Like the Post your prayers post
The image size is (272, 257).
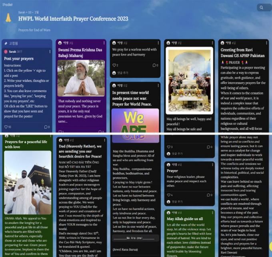6,127
